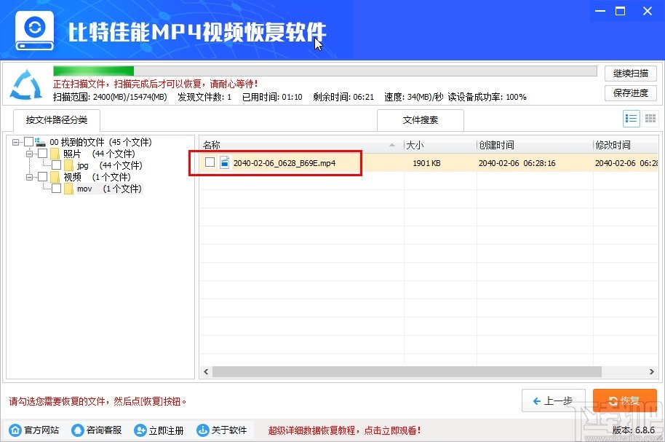The image size is (665, 442).
Task: Click the 咨询客服 support icon
Action: tap(77, 430)
